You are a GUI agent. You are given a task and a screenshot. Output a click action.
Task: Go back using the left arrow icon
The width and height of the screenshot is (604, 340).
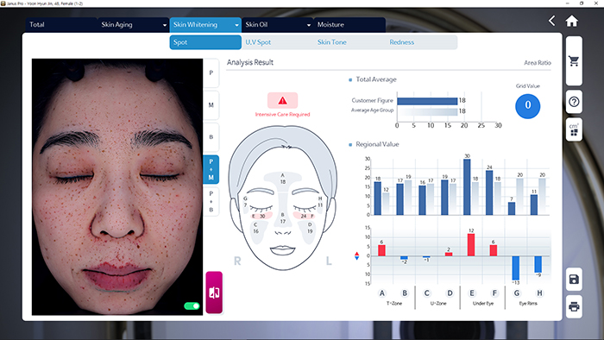click(552, 21)
